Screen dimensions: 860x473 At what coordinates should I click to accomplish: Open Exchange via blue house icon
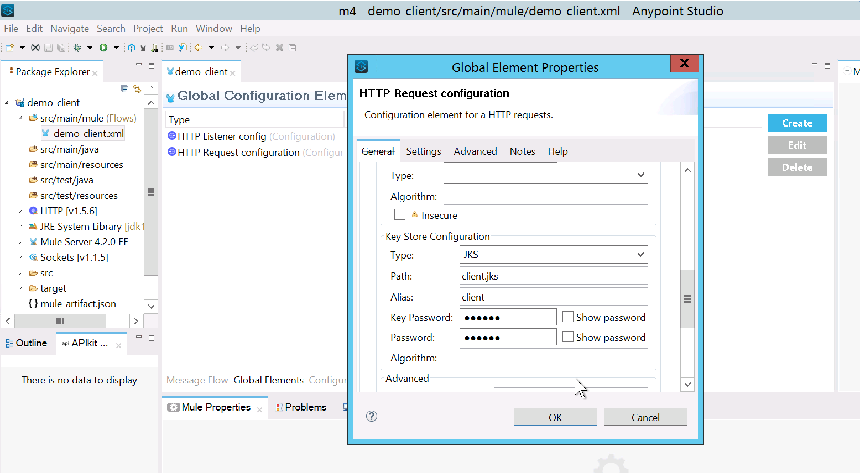pyautogui.click(x=131, y=48)
